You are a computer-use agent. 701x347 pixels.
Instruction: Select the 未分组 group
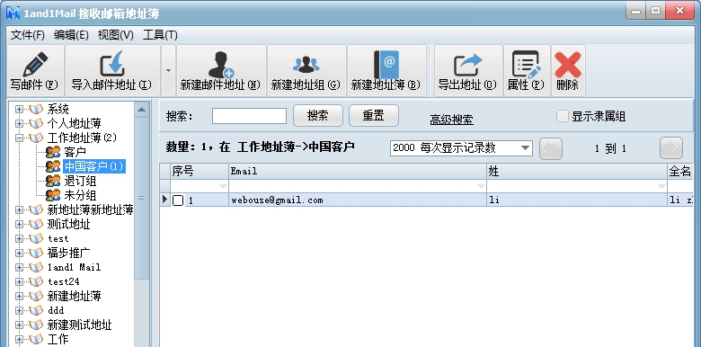pyautogui.click(x=80, y=195)
